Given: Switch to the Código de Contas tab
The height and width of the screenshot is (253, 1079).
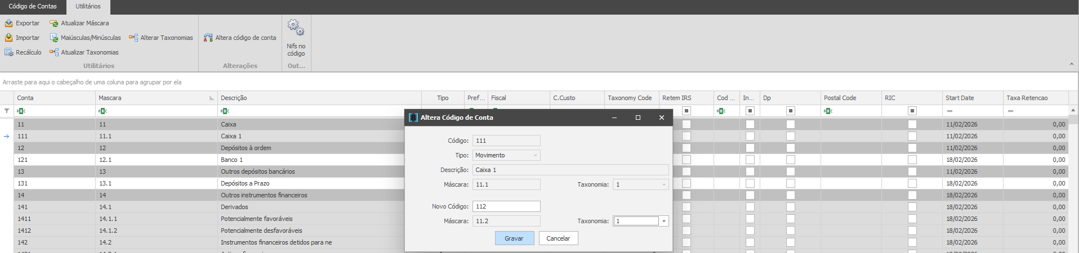Looking at the screenshot, I should (33, 6).
